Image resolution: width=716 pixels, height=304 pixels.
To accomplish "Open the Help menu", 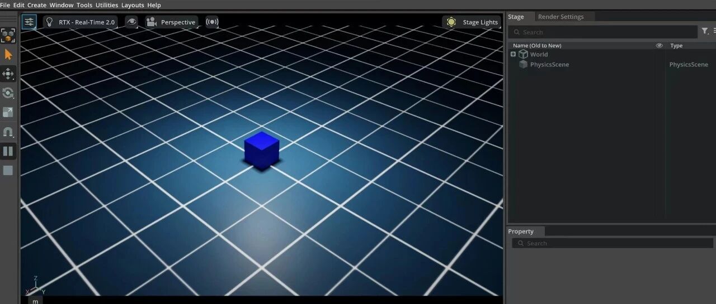I will pyautogui.click(x=154, y=5).
